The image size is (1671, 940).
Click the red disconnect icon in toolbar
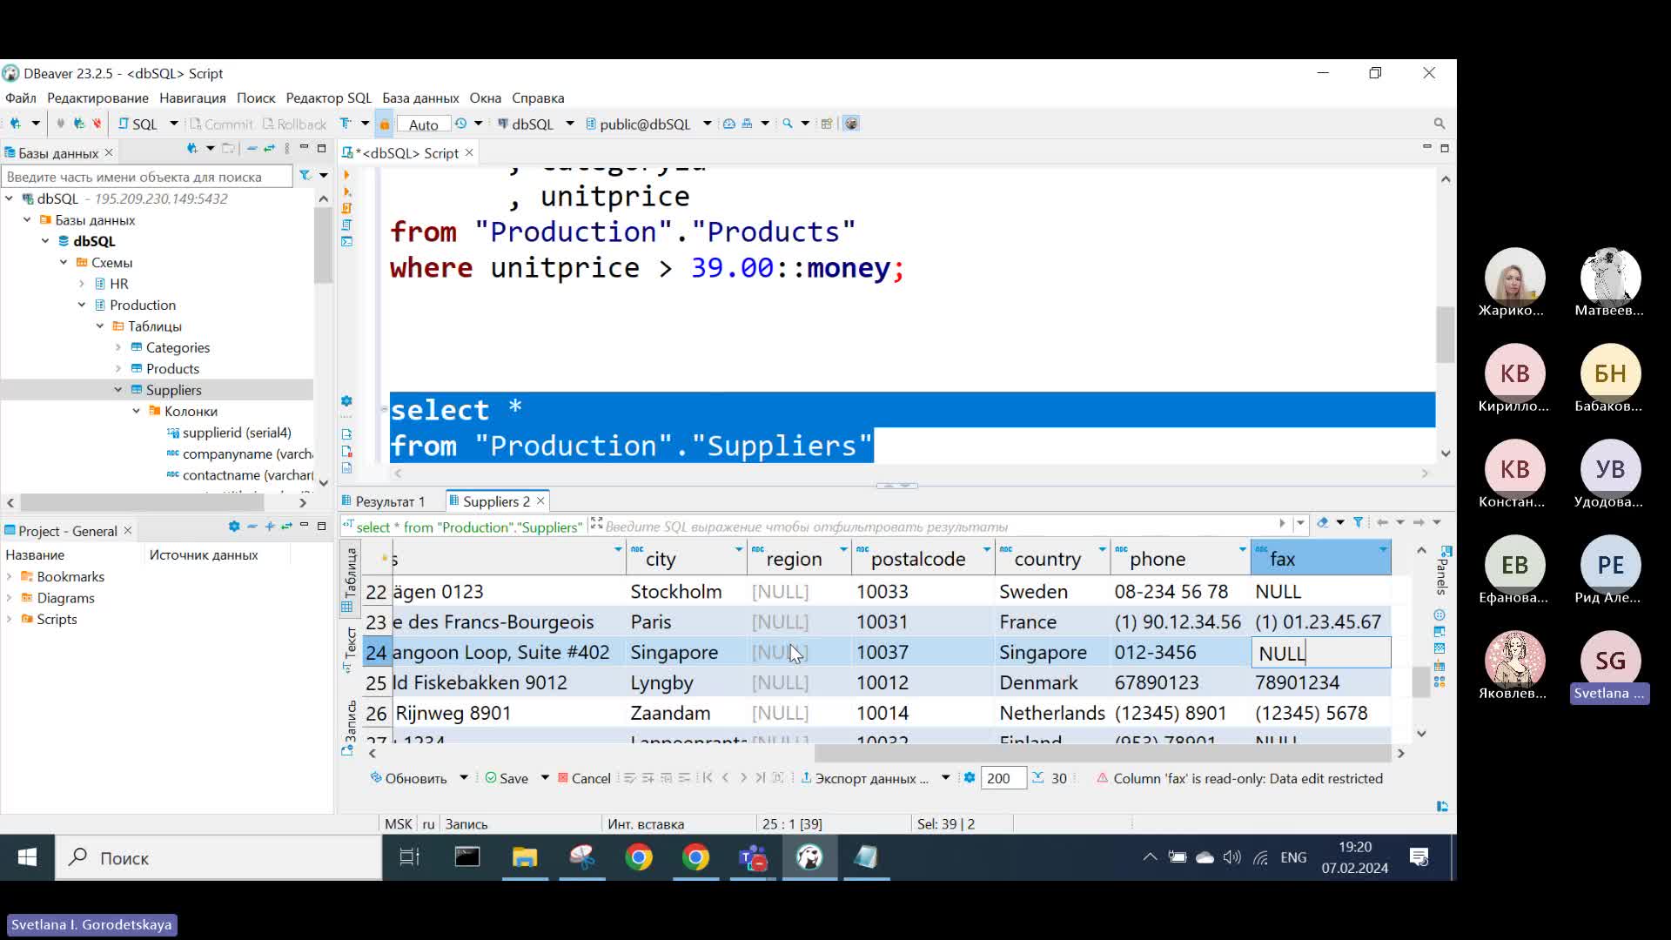(97, 124)
